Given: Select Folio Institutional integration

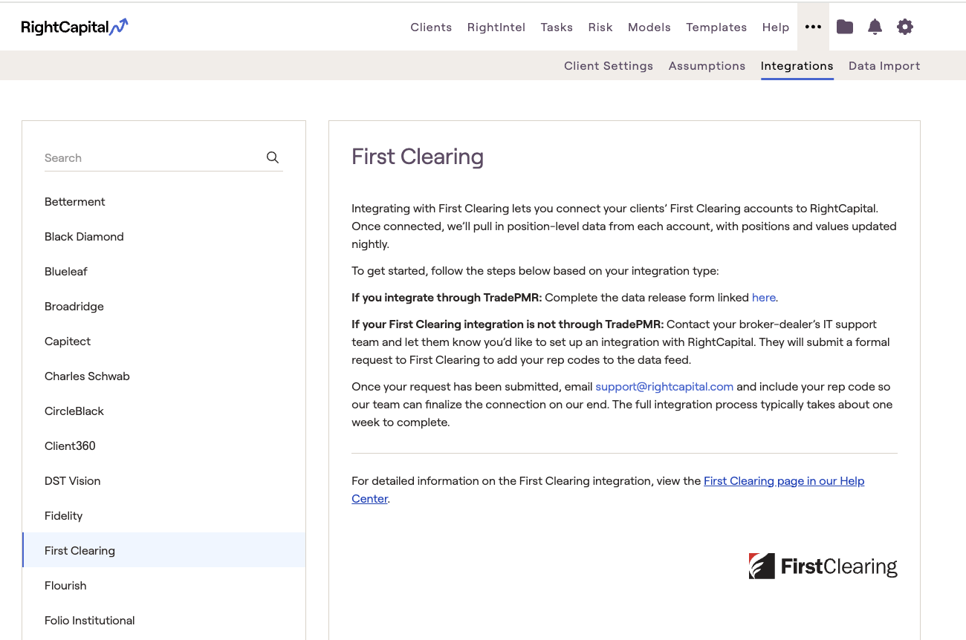Looking at the screenshot, I should pos(89,621).
